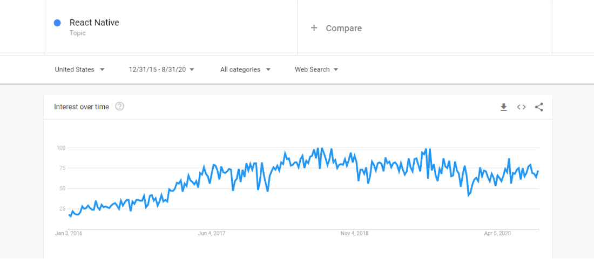Click the chart line's final data point
The image size is (594, 259).
(x=538, y=171)
